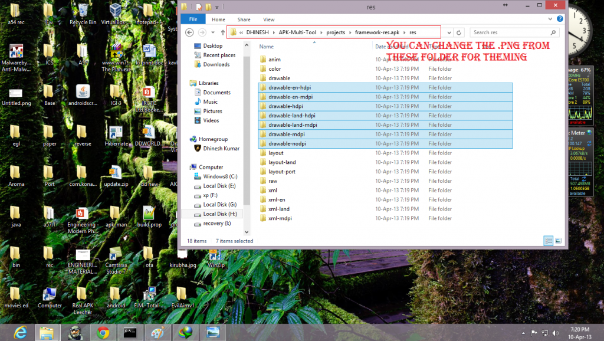Open Explorer help question mark

point(560,18)
